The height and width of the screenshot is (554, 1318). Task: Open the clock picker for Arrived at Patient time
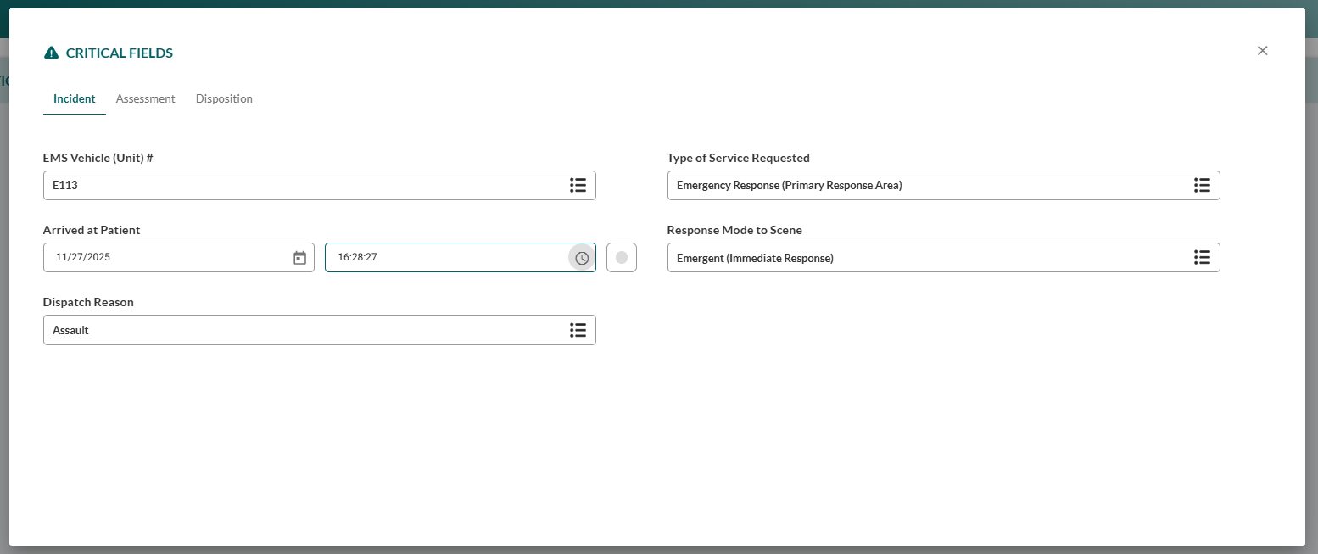click(x=581, y=257)
